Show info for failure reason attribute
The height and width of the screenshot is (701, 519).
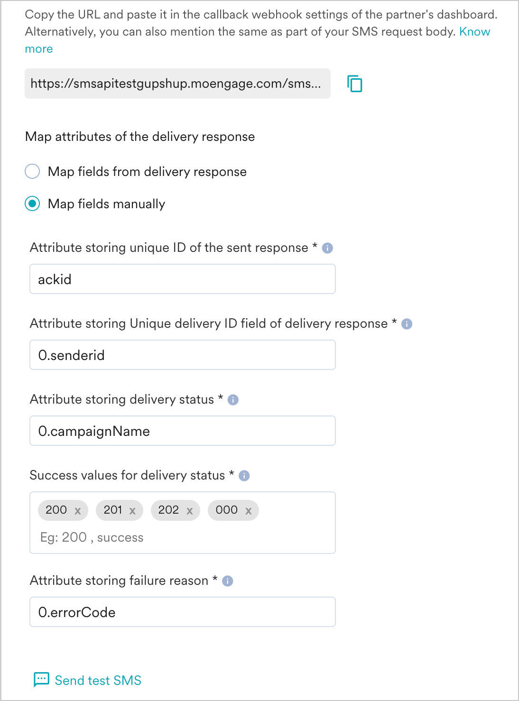click(x=228, y=581)
